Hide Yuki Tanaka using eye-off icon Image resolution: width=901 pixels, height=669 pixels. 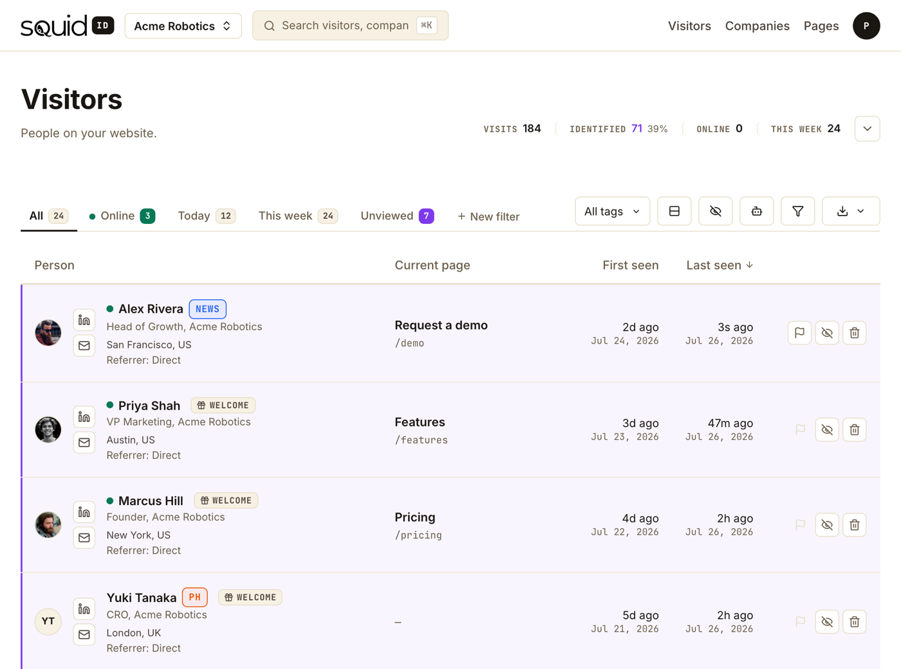[x=827, y=621]
